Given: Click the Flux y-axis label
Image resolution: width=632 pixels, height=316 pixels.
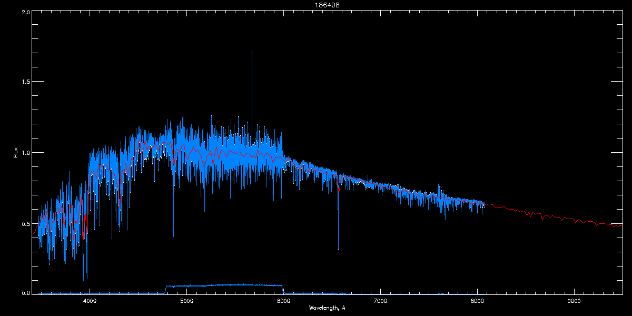Looking at the screenshot, I should 15,153.
